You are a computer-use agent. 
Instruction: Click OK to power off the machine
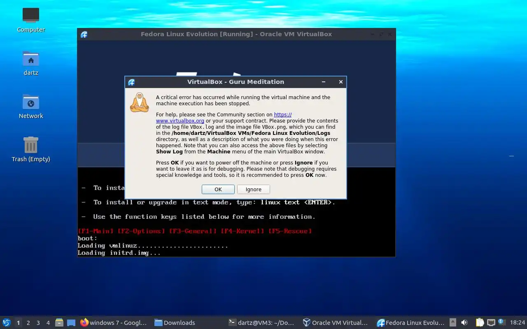(218, 189)
